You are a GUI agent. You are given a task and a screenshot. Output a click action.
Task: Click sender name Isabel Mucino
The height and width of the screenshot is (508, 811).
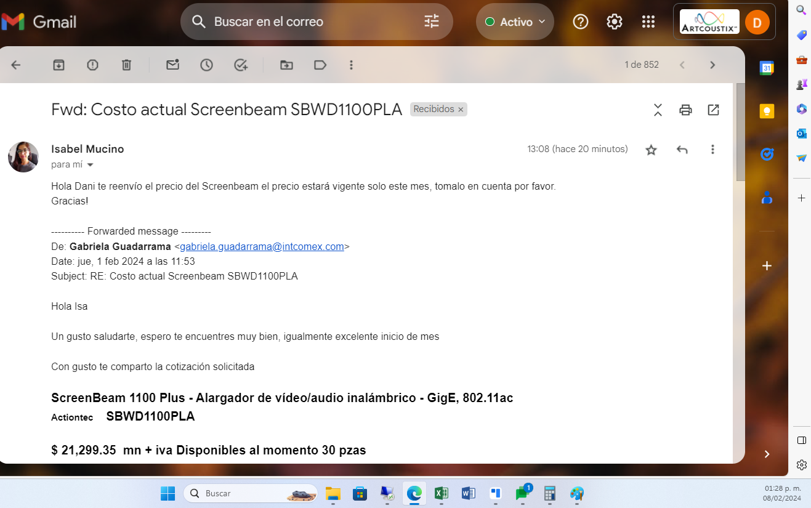tap(87, 149)
